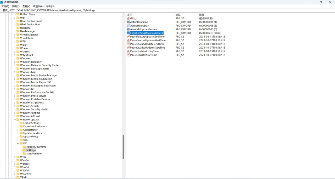Click the FlightSettingsMaxPauseDays value icon
The height and width of the screenshot is (179, 335).
[128, 33]
